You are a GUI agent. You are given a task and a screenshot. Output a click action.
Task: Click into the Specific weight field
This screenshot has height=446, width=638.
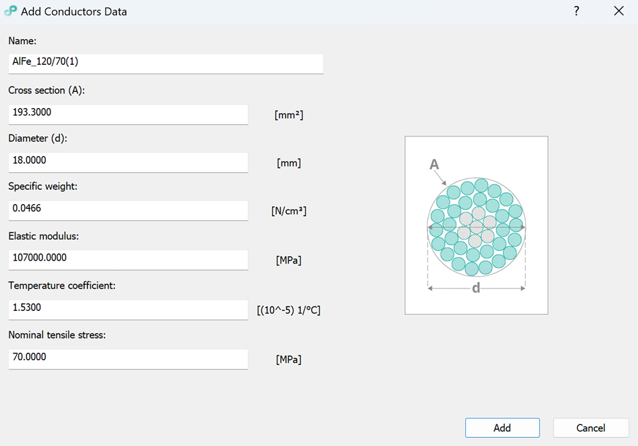[128, 209]
